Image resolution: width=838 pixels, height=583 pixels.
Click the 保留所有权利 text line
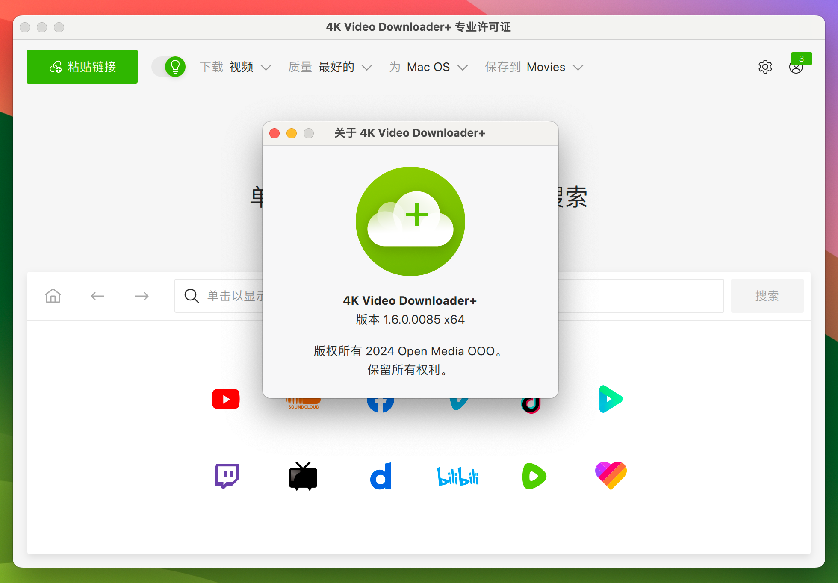[x=408, y=370]
